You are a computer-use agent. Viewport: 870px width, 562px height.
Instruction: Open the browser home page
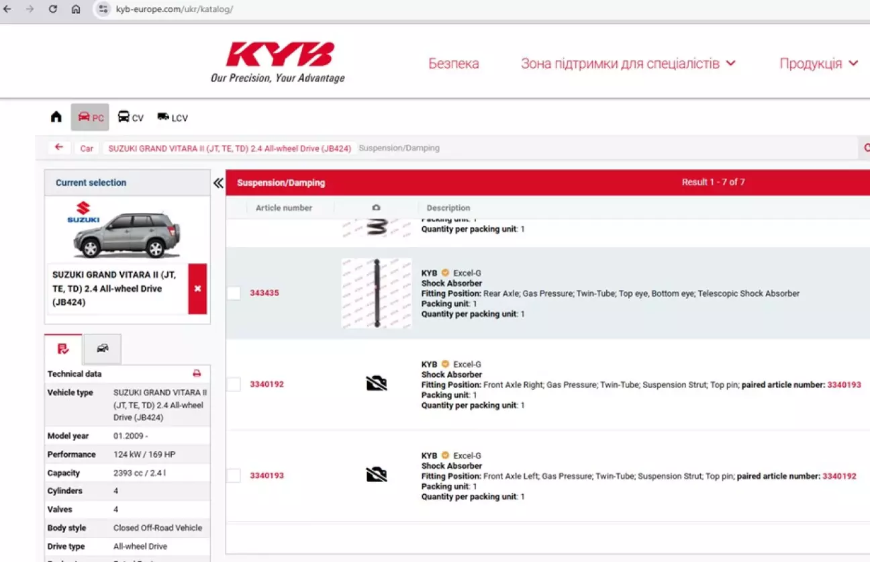[x=76, y=9]
